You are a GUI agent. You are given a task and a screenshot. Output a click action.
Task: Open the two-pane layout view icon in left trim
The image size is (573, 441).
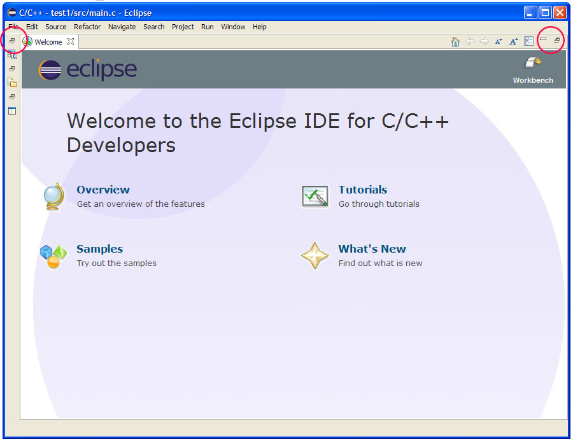click(x=12, y=111)
